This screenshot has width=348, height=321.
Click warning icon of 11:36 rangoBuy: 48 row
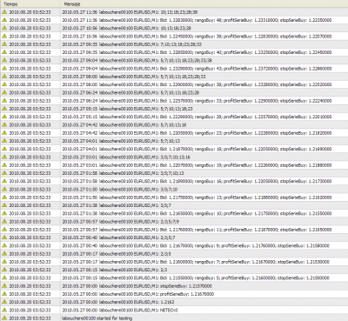pyautogui.click(x=4, y=20)
